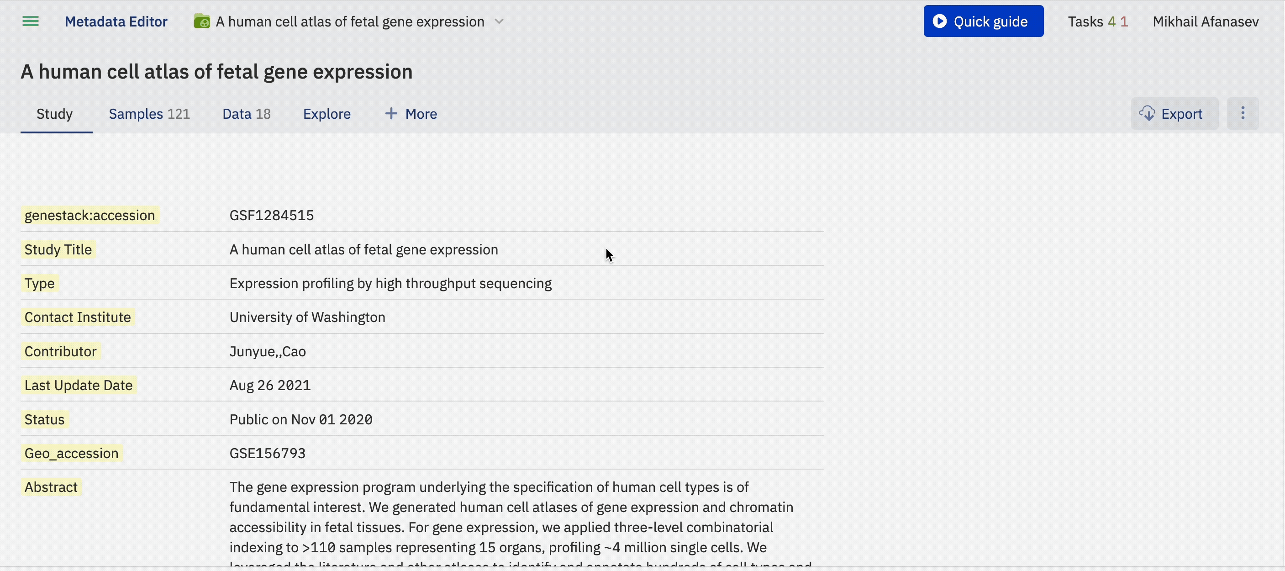Screen dimensions: 1285x571
Task: Select the Geo_accession value GSE156793
Action: (268, 453)
